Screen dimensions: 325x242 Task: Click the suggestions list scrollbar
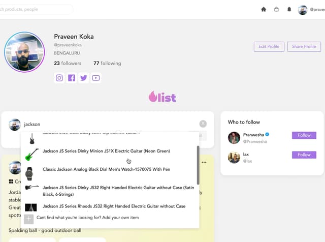coord(198,165)
